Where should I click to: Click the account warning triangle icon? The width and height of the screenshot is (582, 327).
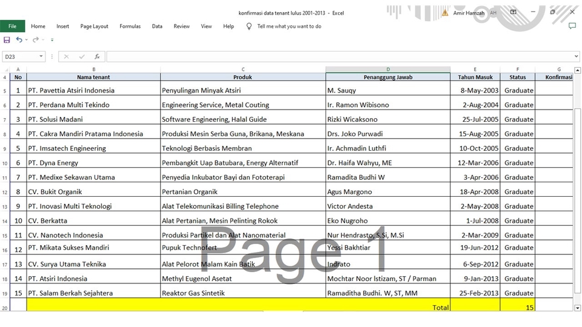444,13
